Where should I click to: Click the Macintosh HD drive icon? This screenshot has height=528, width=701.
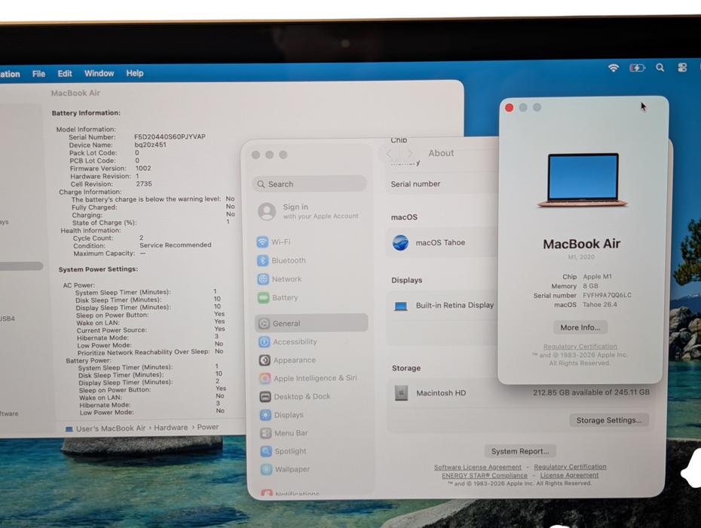coord(401,393)
